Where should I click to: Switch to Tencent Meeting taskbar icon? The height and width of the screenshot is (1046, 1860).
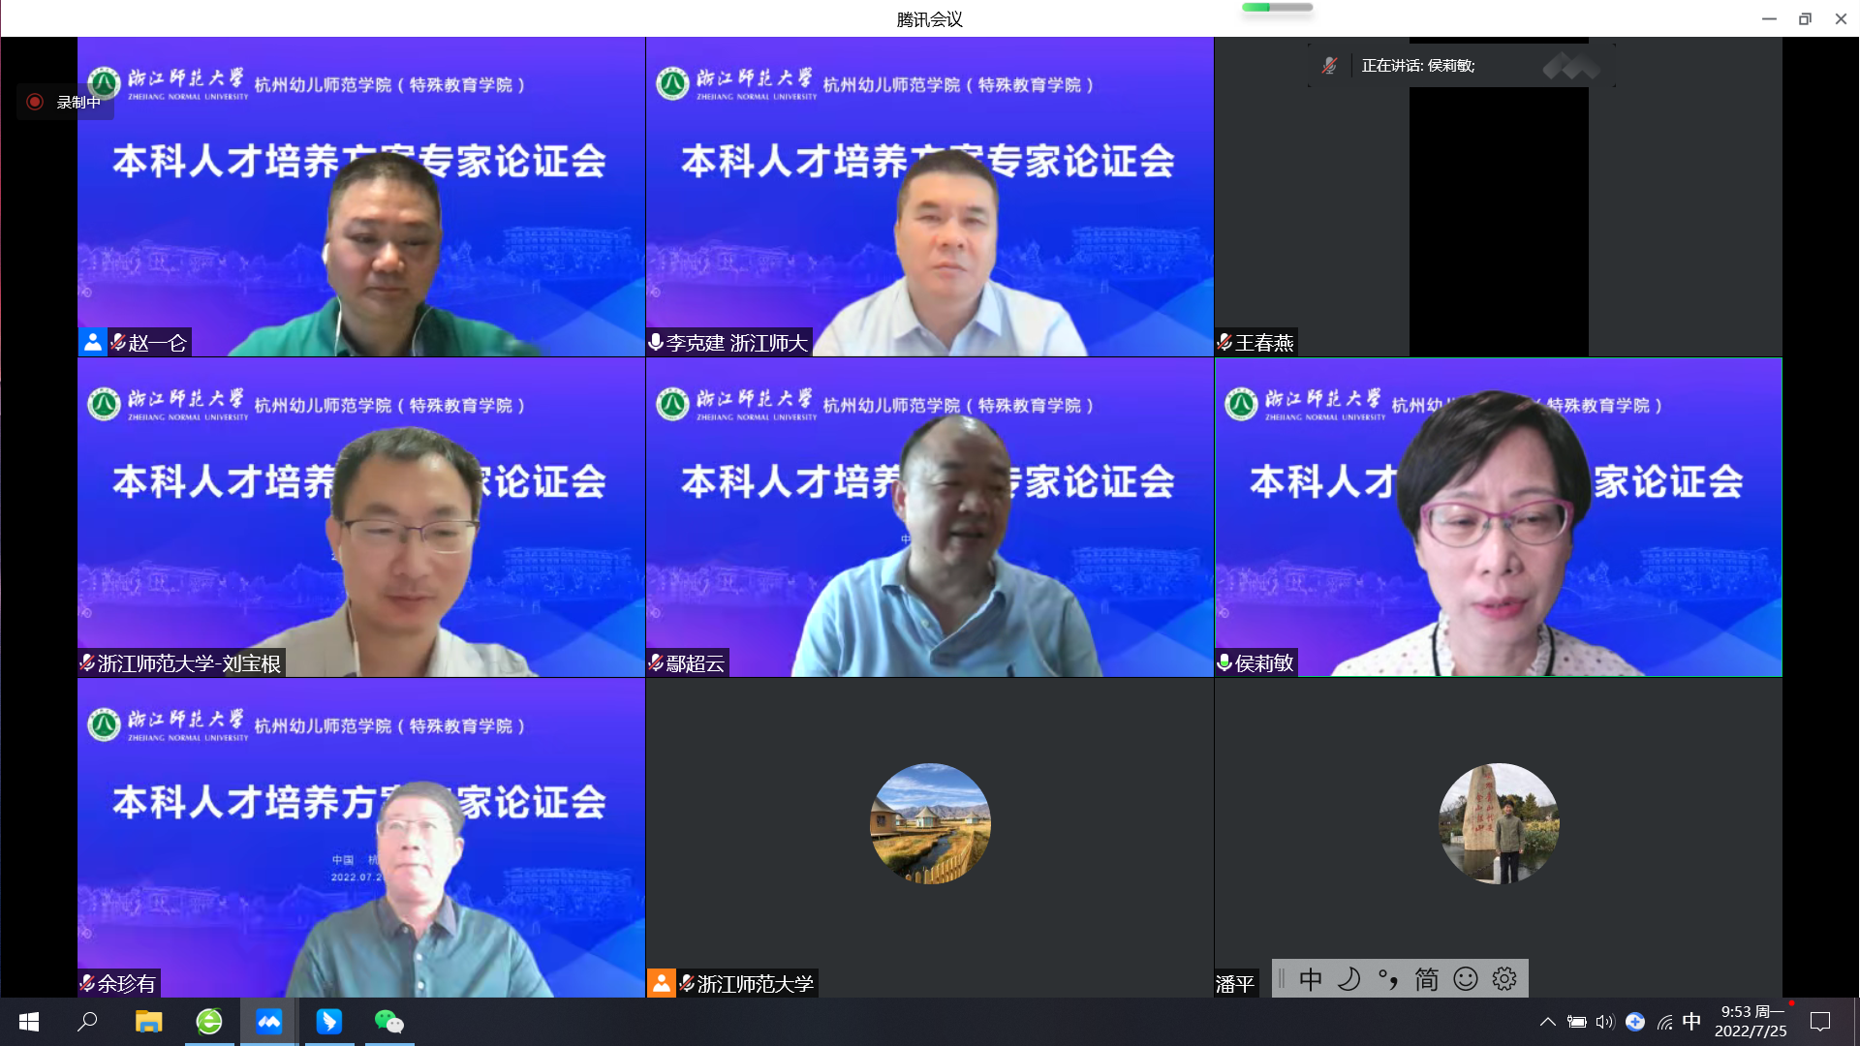point(269,1022)
